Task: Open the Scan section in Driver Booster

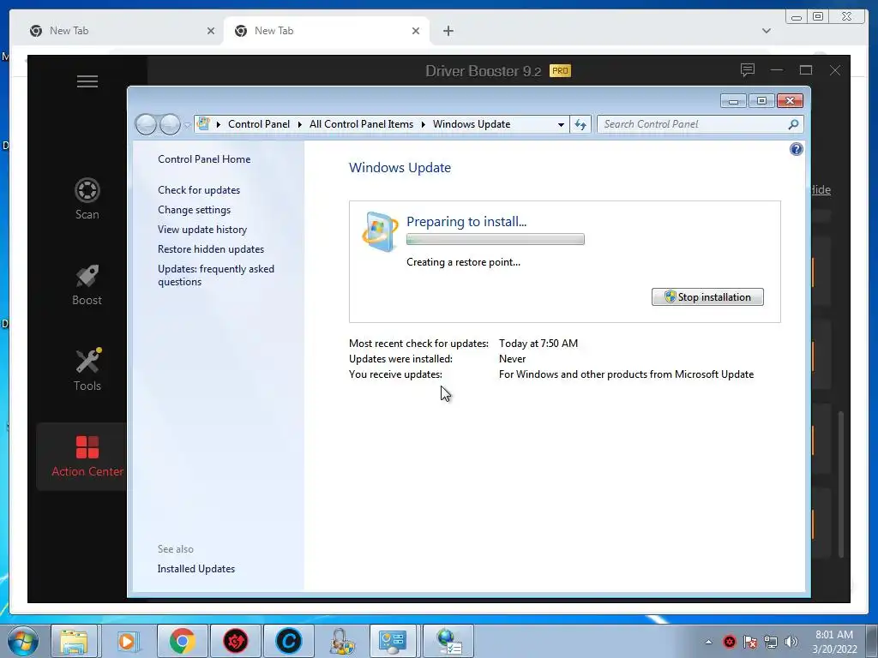Action: coord(87,199)
